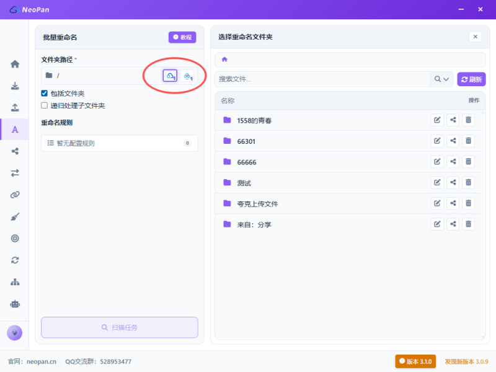Delete the 66301 folder
This screenshot has height=372, width=496.
coord(468,141)
